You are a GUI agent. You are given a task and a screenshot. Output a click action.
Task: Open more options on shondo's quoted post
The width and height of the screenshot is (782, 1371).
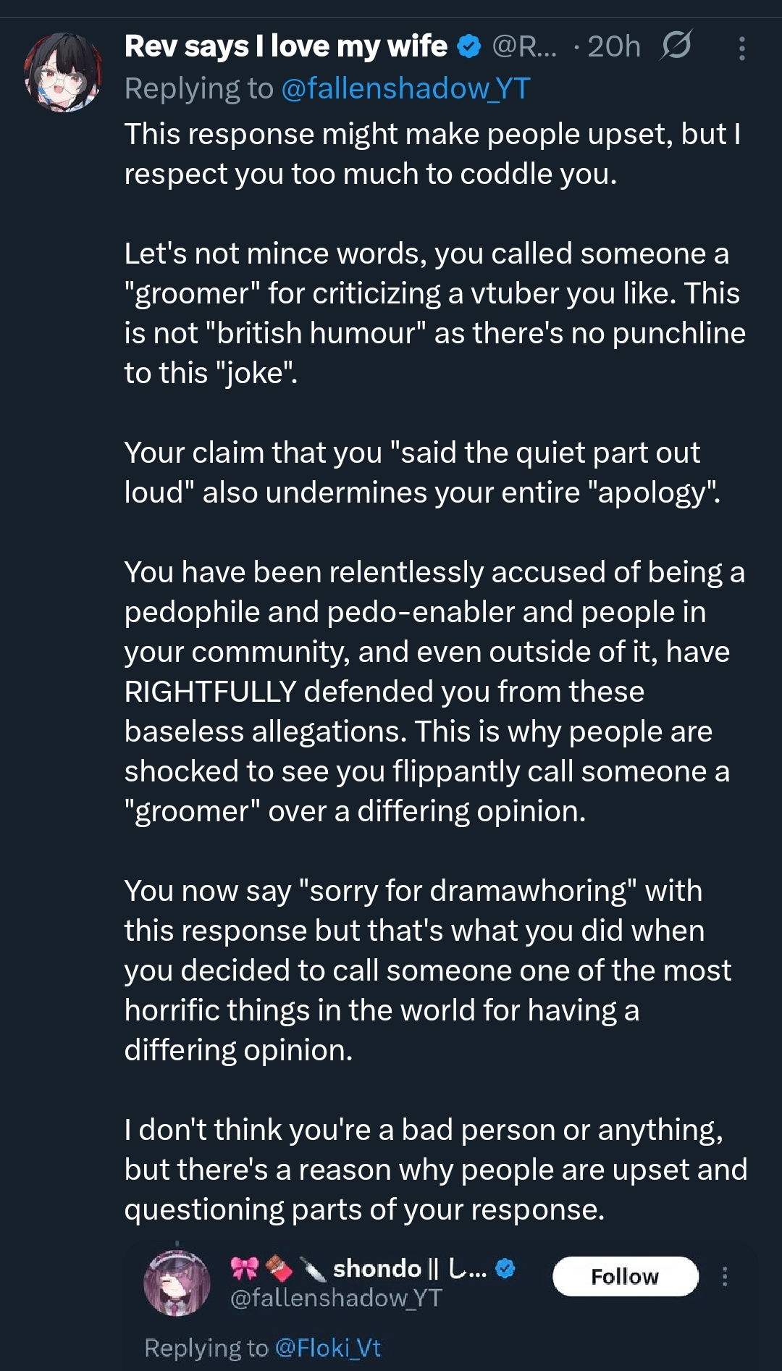tap(724, 1276)
